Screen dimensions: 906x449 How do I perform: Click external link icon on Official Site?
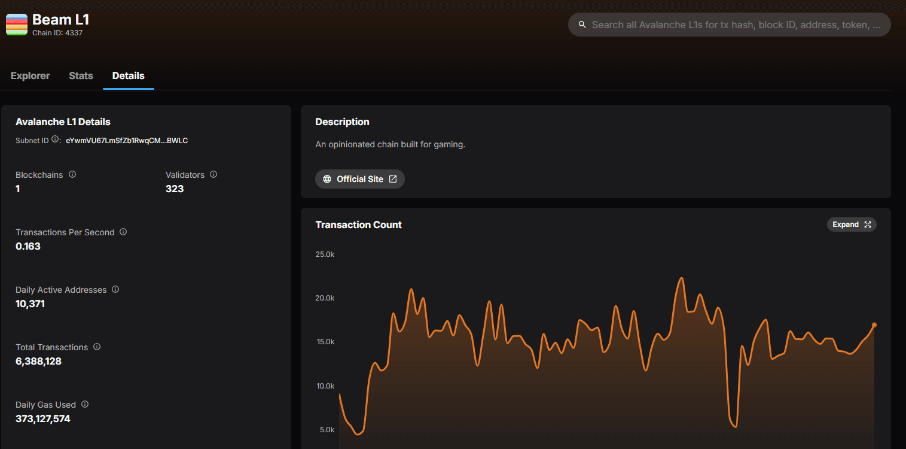point(393,179)
